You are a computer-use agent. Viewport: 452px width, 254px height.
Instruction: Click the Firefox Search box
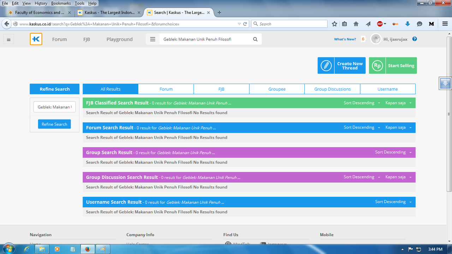pos(290,24)
